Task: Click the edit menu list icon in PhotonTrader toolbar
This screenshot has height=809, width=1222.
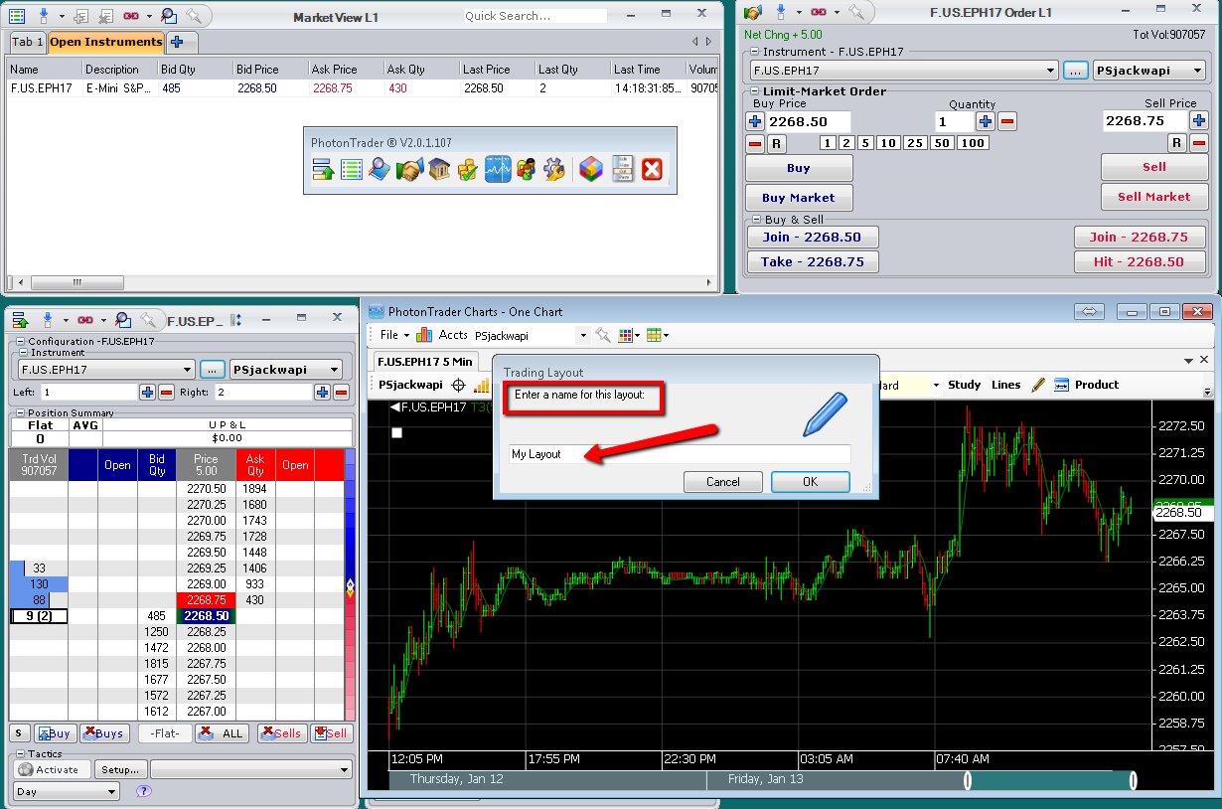Action: (622, 170)
